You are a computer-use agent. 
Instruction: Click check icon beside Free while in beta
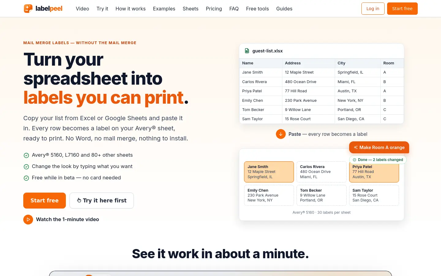(x=26, y=178)
